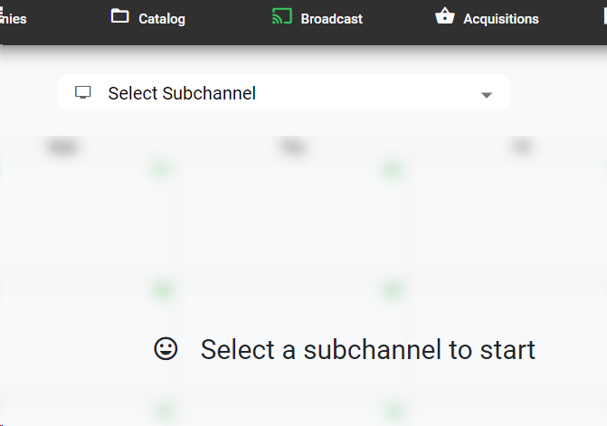Click the cut-off icon right of Acquisitions
Screen dimensions: 607x426
601,16
